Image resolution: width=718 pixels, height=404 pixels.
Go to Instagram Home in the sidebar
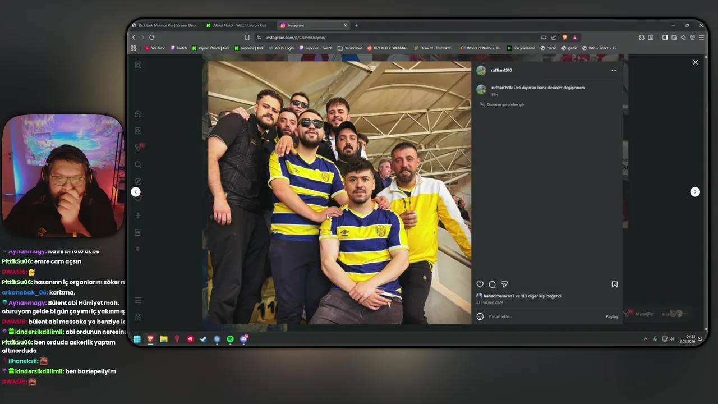point(138,114)
